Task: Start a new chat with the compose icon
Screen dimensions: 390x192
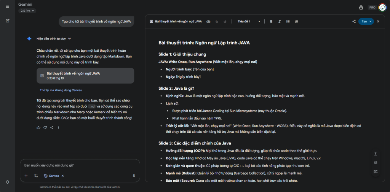Action: pos(8,21)
